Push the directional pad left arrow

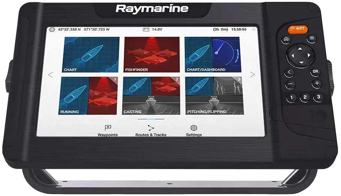[293, 56]
